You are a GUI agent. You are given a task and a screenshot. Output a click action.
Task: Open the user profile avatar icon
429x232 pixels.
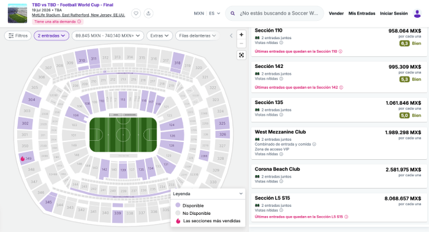[x=417, y=13]
